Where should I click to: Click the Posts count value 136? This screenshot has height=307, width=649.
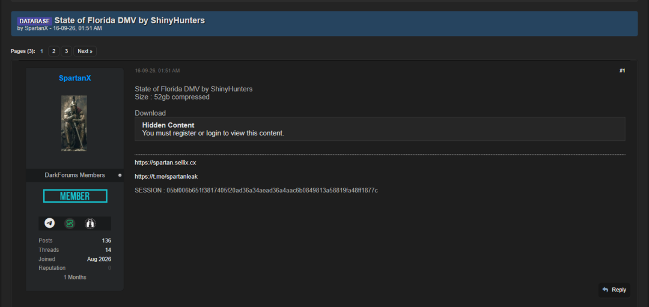[107, 240]
